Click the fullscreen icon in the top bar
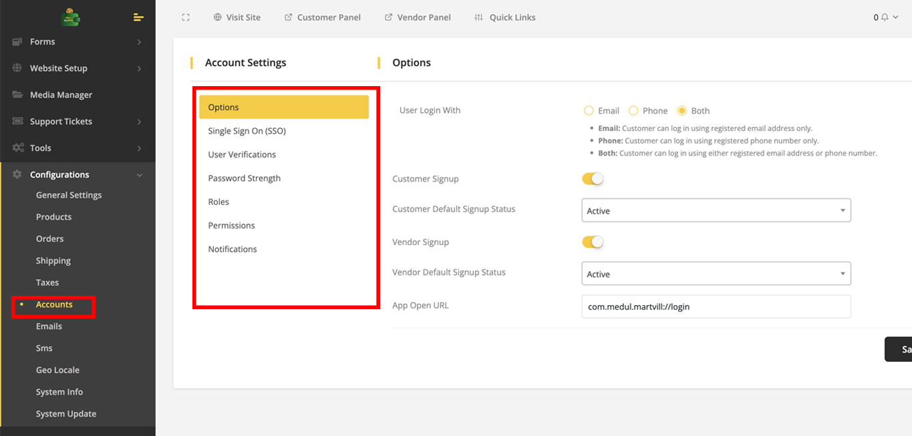 coord(186,17)
